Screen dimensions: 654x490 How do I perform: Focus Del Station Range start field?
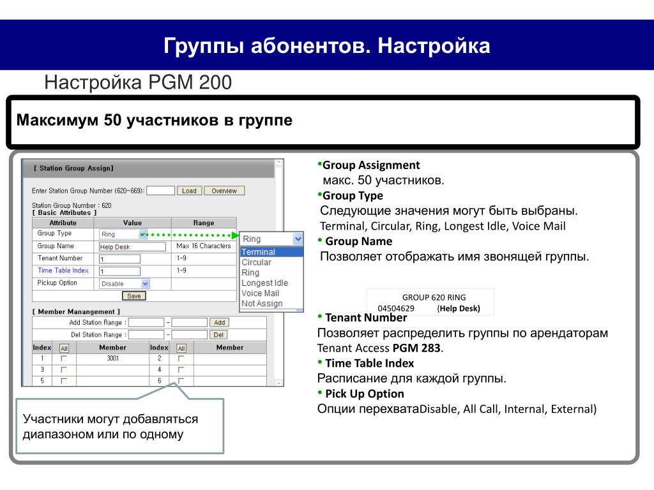coord(146,334)
